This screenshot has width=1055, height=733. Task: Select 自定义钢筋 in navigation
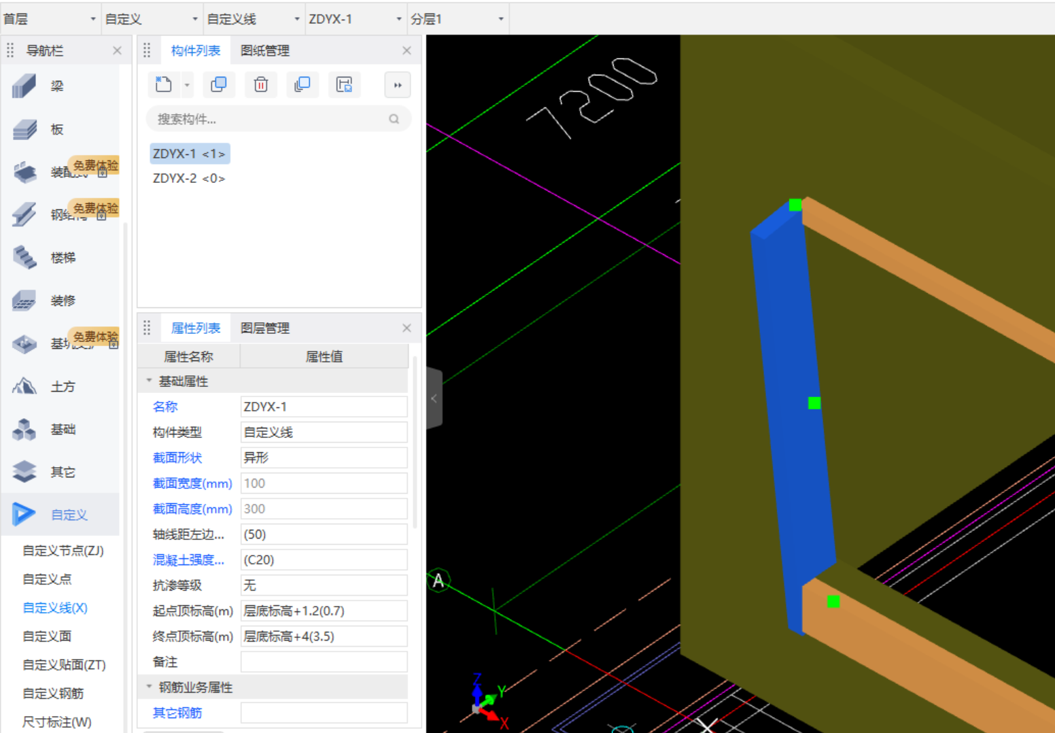[53, 693]
